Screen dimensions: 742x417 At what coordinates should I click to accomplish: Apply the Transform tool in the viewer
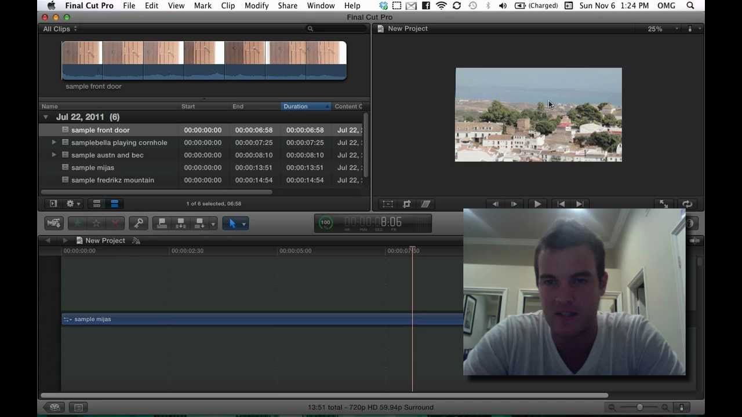pyautogui.click(x=388, y=204)
